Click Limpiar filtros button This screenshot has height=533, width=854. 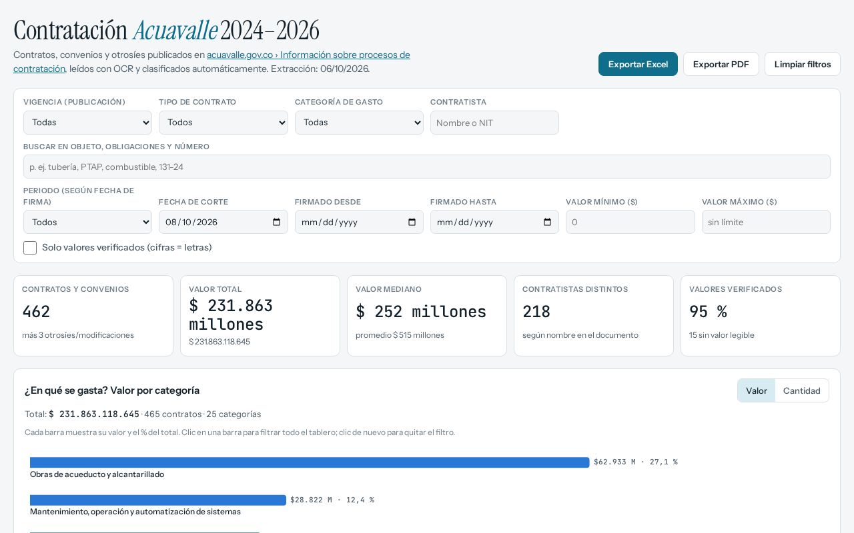coord(803,64)
